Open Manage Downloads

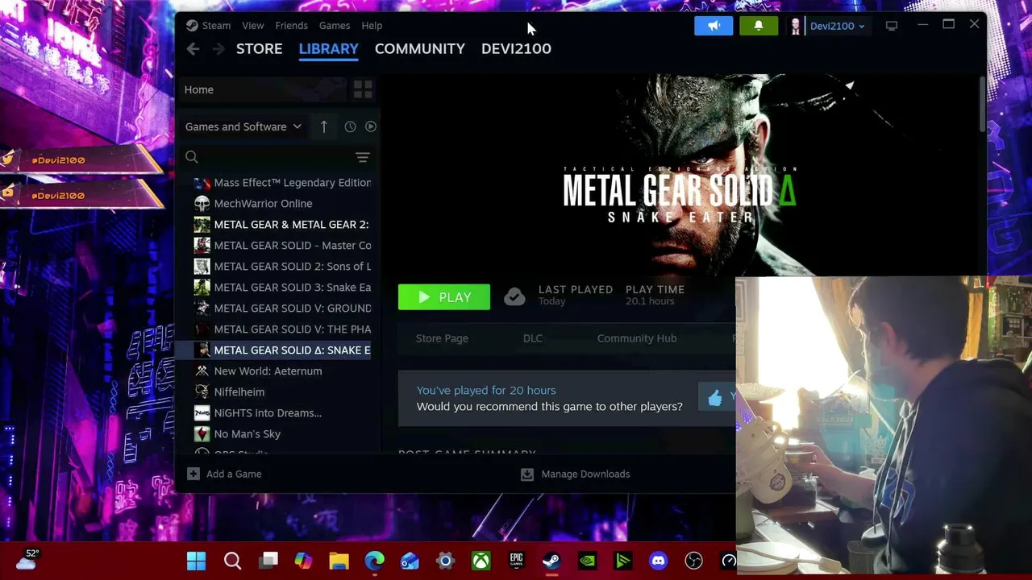pyautogui.click(x=576, y=474)
